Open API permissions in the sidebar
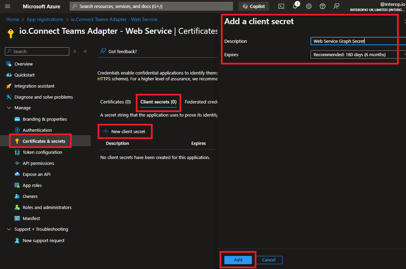 coord(38,163)
